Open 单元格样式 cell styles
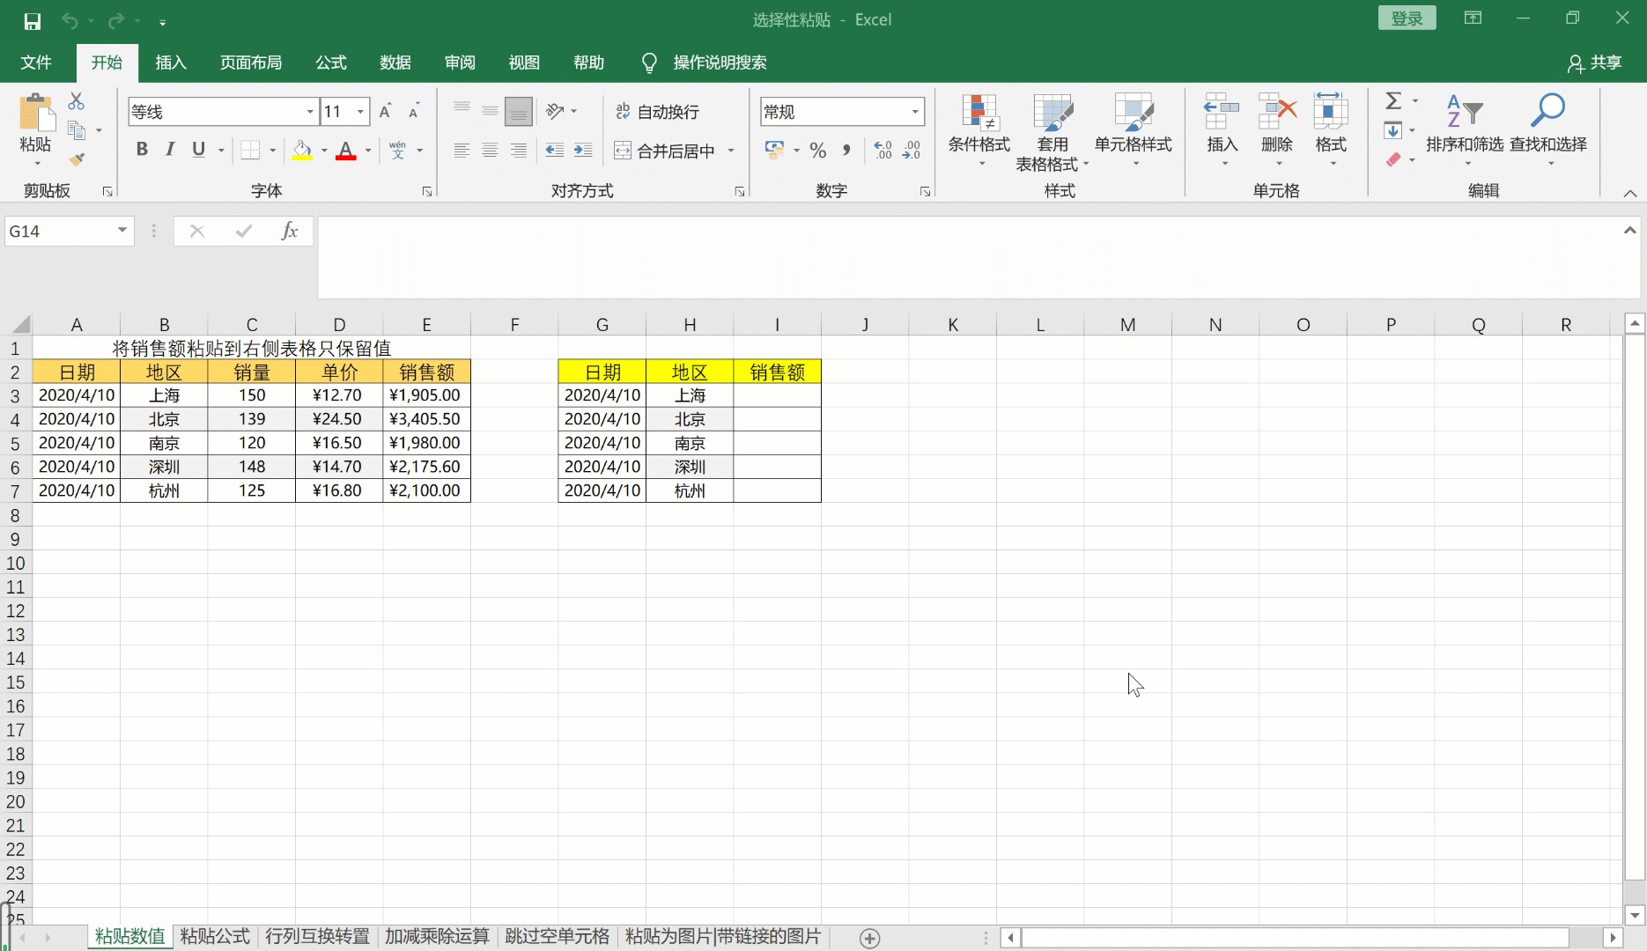The width and height of the screenshot is (1647, 951). click(x=1134, y=130)
